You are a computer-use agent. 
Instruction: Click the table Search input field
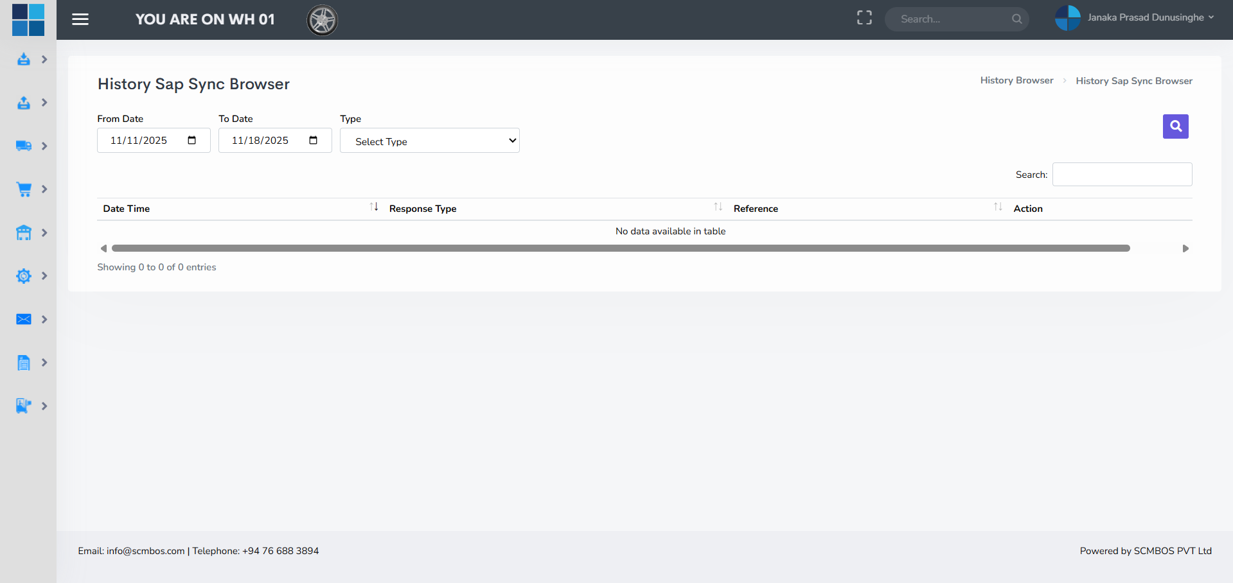(1122, 175)
